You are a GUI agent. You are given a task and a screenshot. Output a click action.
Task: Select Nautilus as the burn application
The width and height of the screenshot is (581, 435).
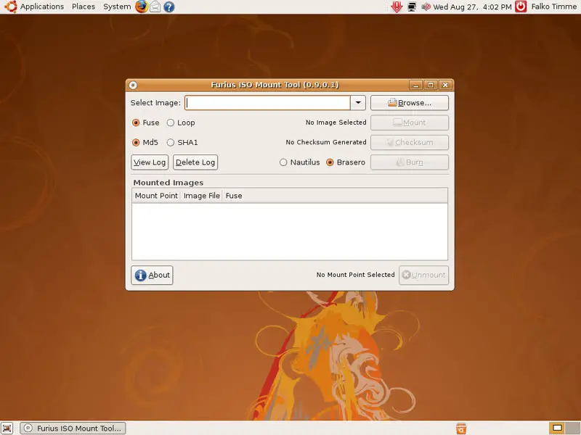point(300,162)
